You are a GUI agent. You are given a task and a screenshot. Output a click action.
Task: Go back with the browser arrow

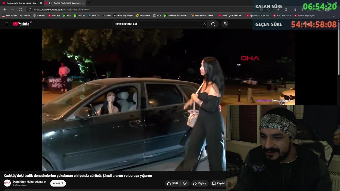click(5, 10)
